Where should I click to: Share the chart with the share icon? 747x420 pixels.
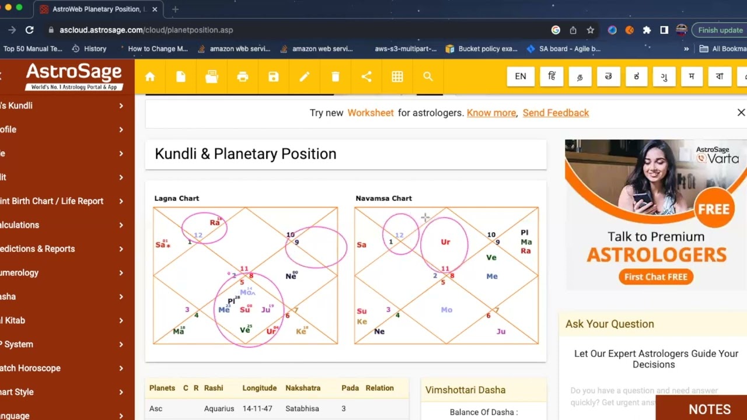coord(366,76)
